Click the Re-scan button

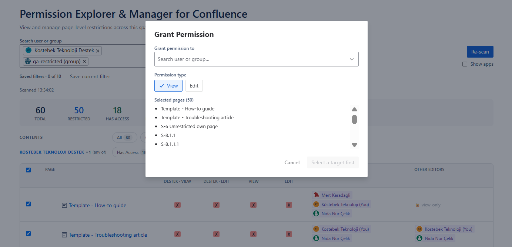(480, 52)
